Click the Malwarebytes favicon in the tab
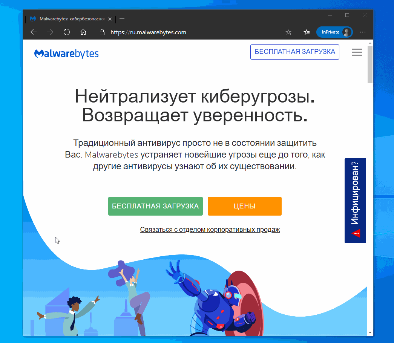 click(x=33, y=19)
